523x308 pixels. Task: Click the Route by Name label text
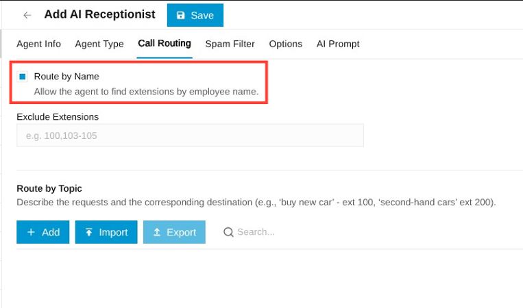66,76
